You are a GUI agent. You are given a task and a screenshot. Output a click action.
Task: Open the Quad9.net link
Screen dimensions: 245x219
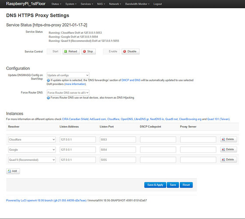(x=171, y=119)
